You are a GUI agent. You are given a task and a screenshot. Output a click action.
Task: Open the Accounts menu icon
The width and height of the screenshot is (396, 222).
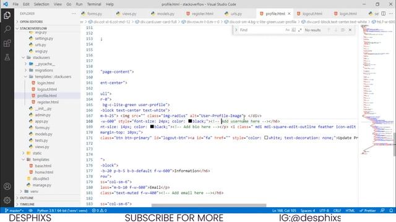pyautogui.click(x=7, y=186)
